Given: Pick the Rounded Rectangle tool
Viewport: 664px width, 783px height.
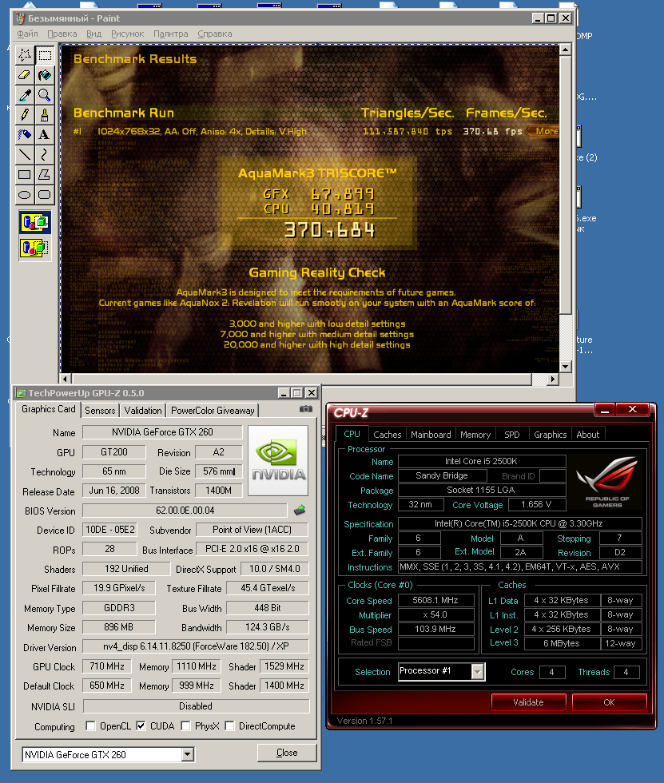Looking at the screenshot, I should 45,195.
